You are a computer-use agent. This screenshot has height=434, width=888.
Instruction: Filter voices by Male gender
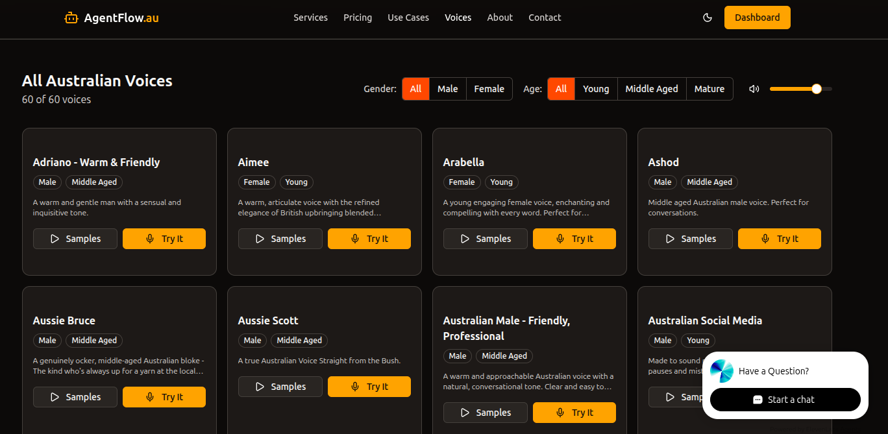click(447, 89)
